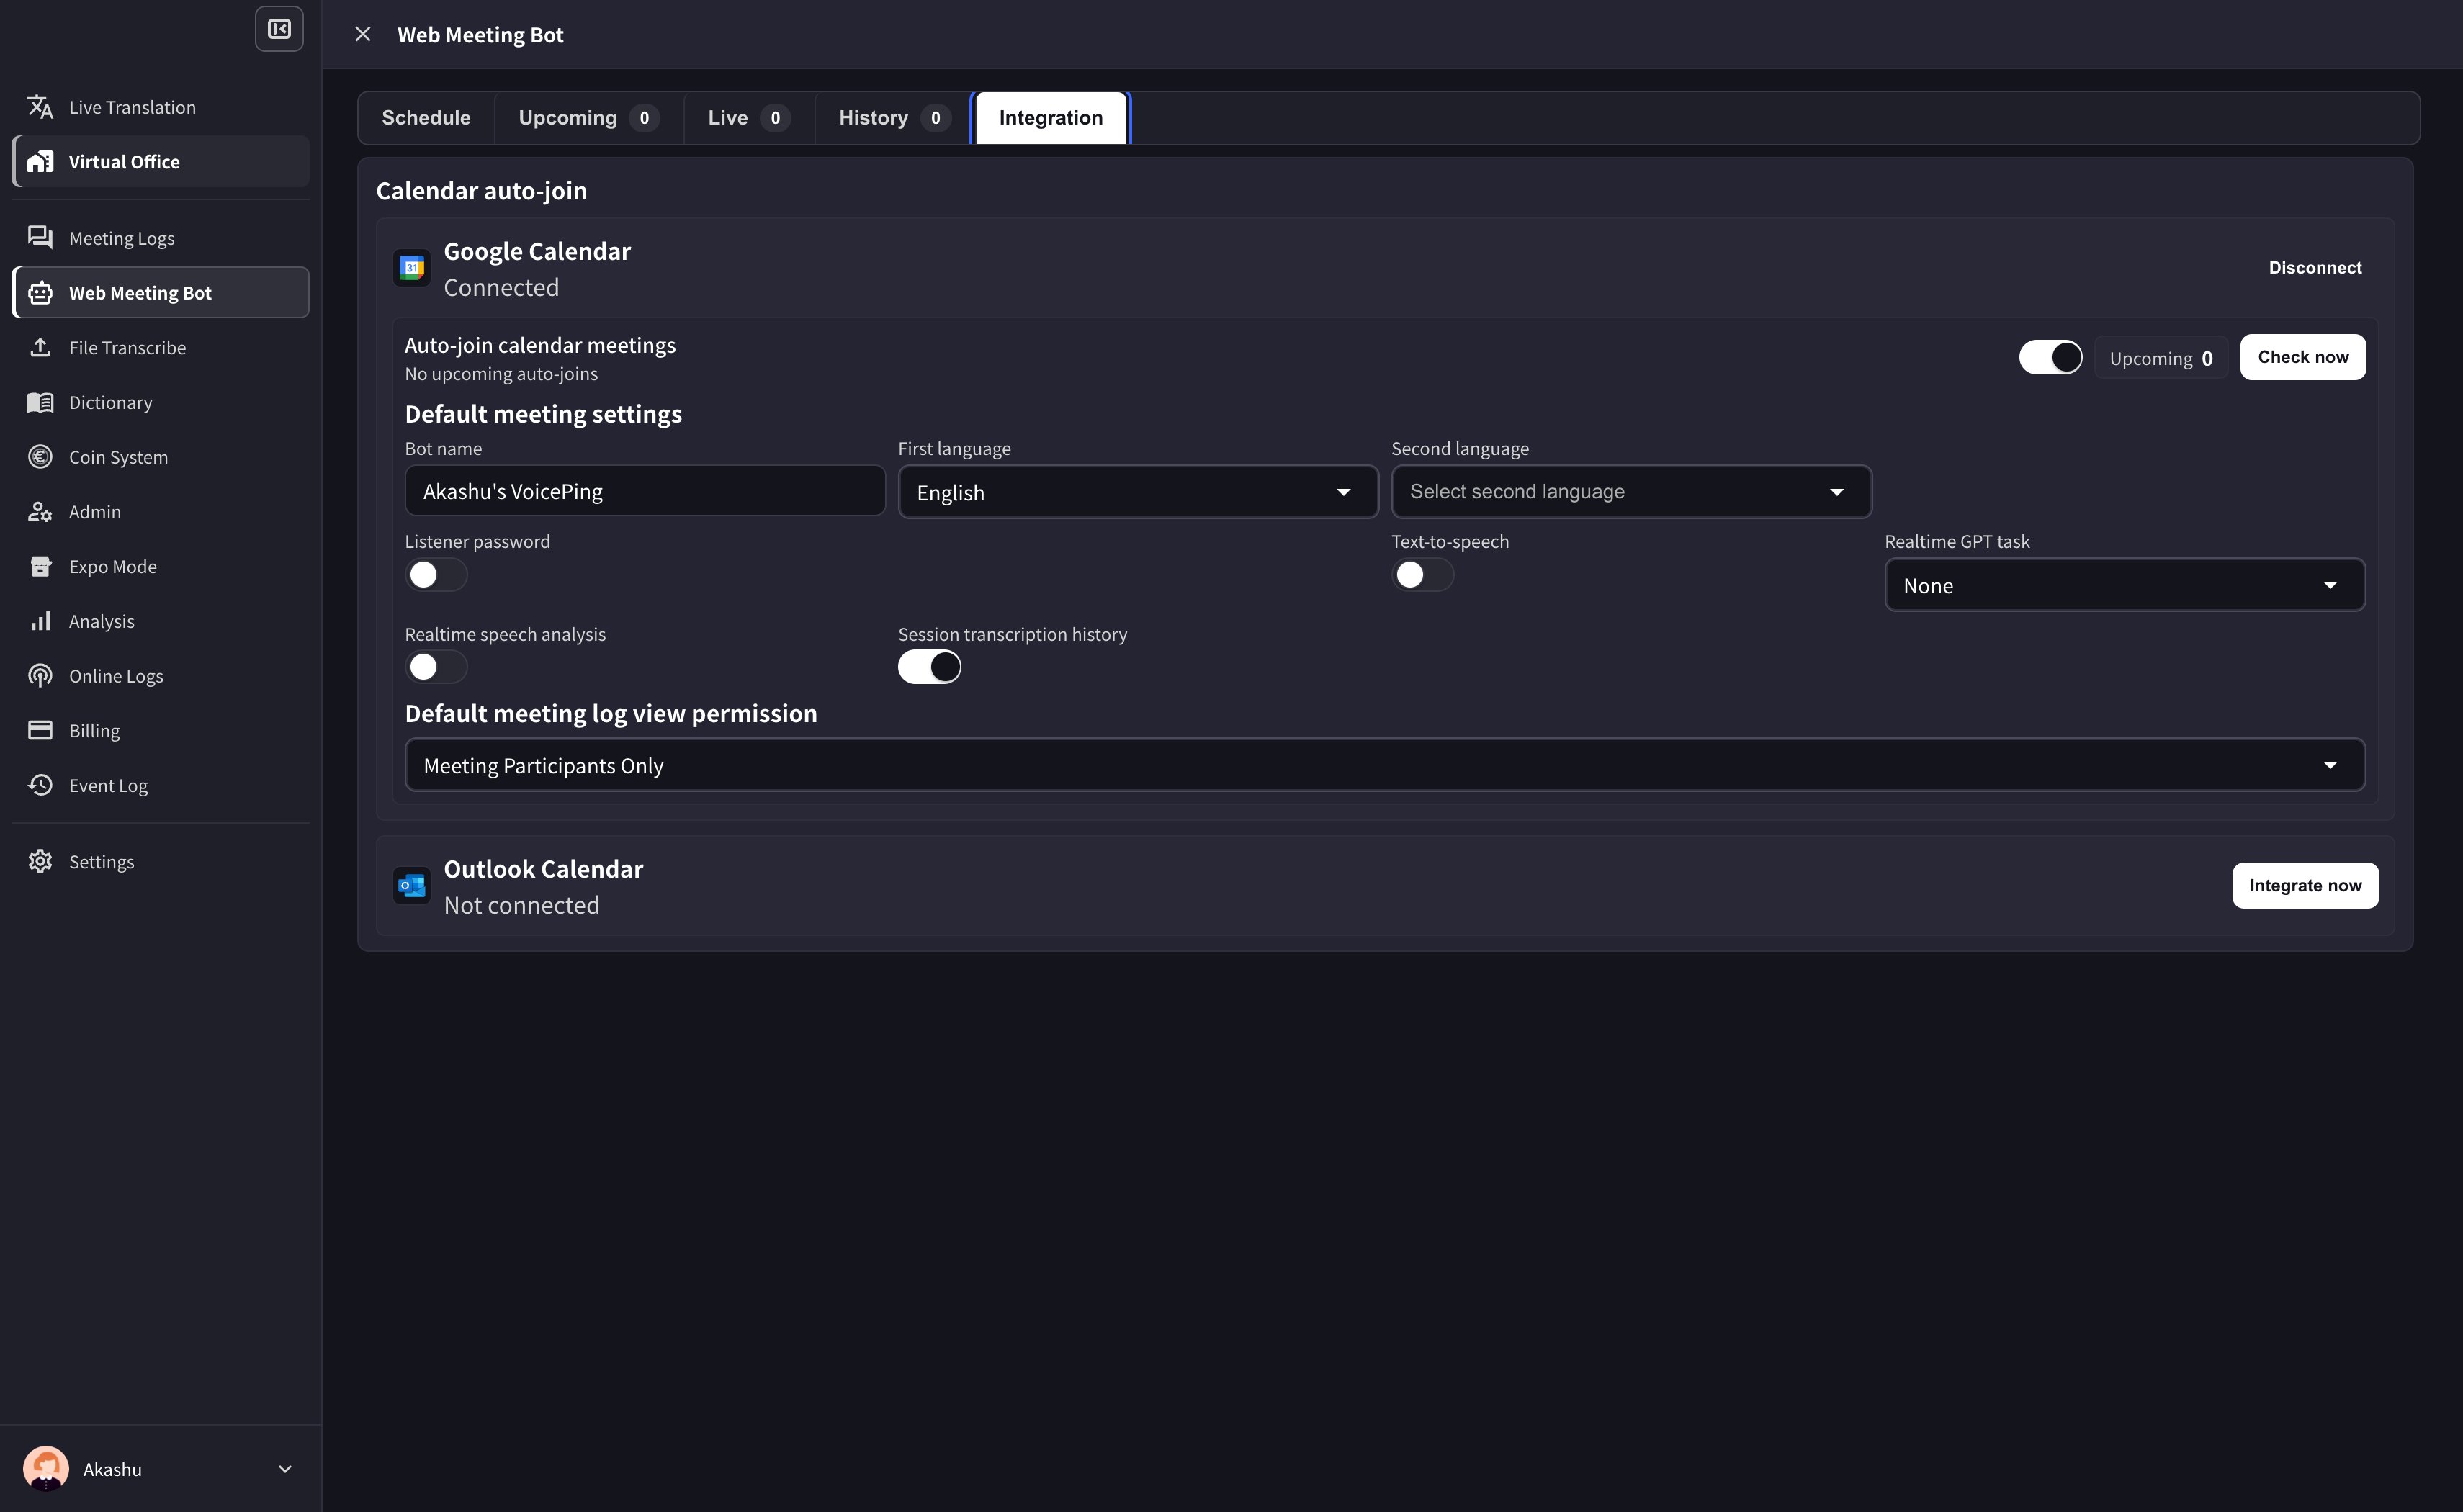Close the Web Meeting Bot panel
Screen dimensions: 2463x1512
pos(363,34)
